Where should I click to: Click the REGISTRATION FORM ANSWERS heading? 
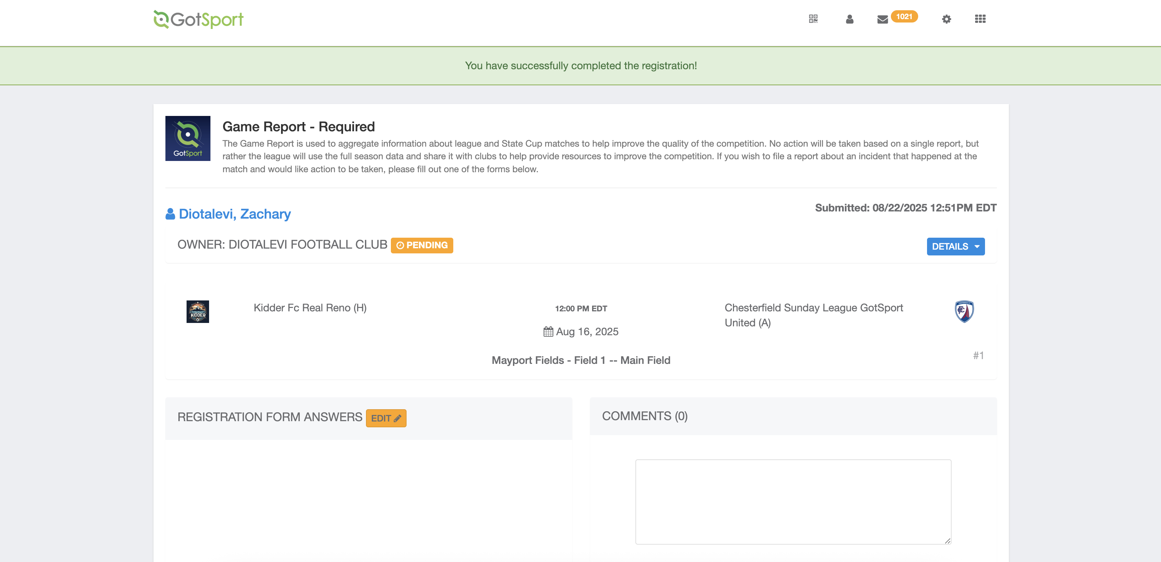[269, 417]
